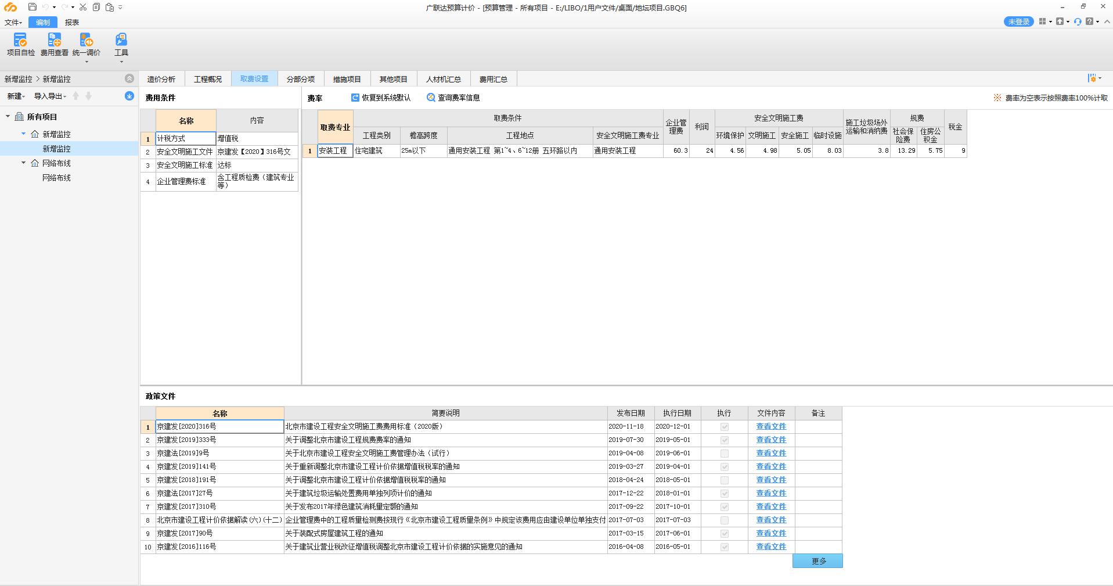Open the 新建 dropdown
Image resolution: width=1113 pixels, height=586 pixels.
pyautogui.click(x=16, y=96)
